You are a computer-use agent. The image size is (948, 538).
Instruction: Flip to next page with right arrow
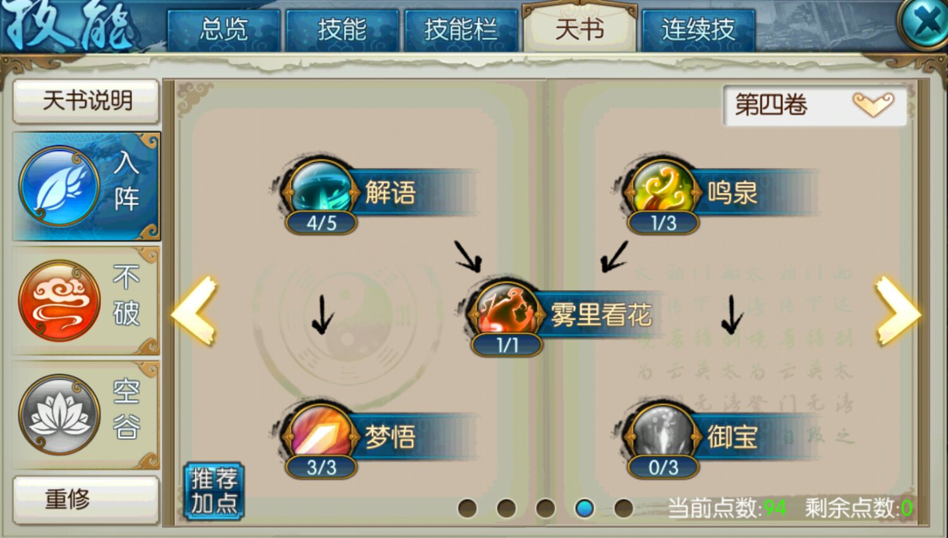tap(897, 311)
